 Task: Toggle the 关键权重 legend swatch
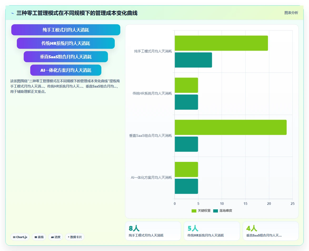click(x=194, y=211)
